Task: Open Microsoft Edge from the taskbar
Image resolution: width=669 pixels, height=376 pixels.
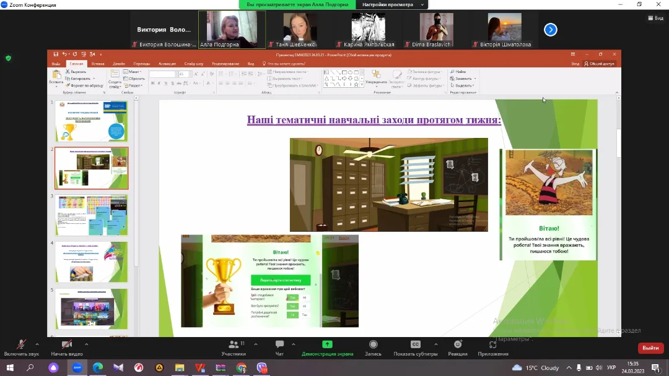Action: click(97, 368)
